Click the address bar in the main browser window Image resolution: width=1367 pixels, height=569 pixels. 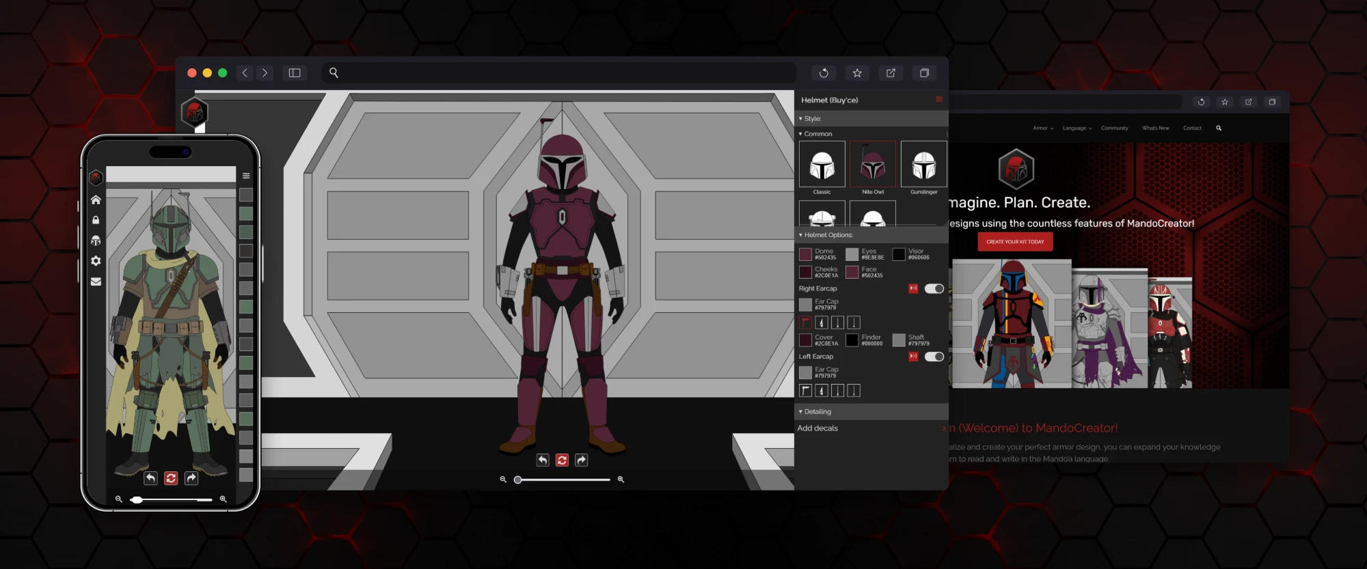[559, 72]
